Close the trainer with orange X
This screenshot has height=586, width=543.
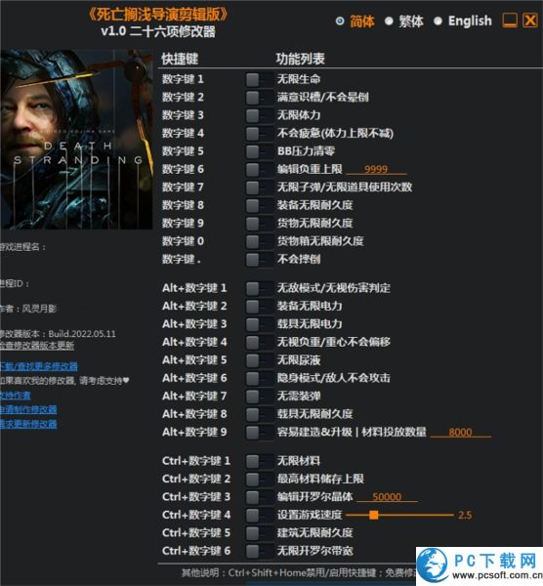click(x=530, y=21)
